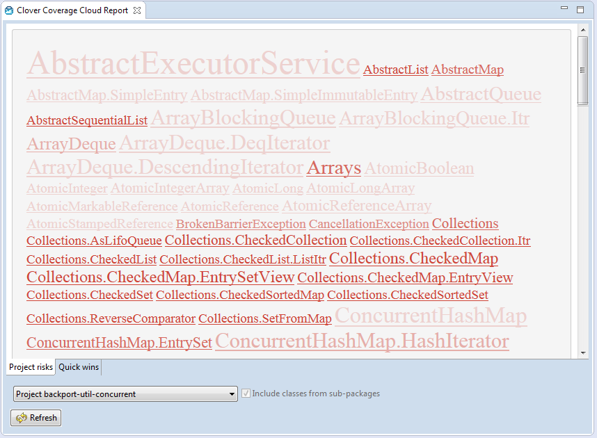Open the Collections.CheckedMap.EntrySetView link

[160, 277]
